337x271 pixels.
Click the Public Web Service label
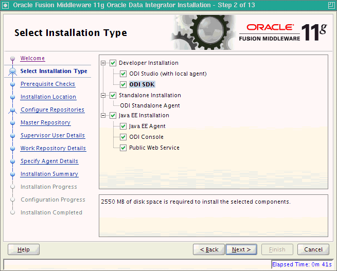coord(154,148)
